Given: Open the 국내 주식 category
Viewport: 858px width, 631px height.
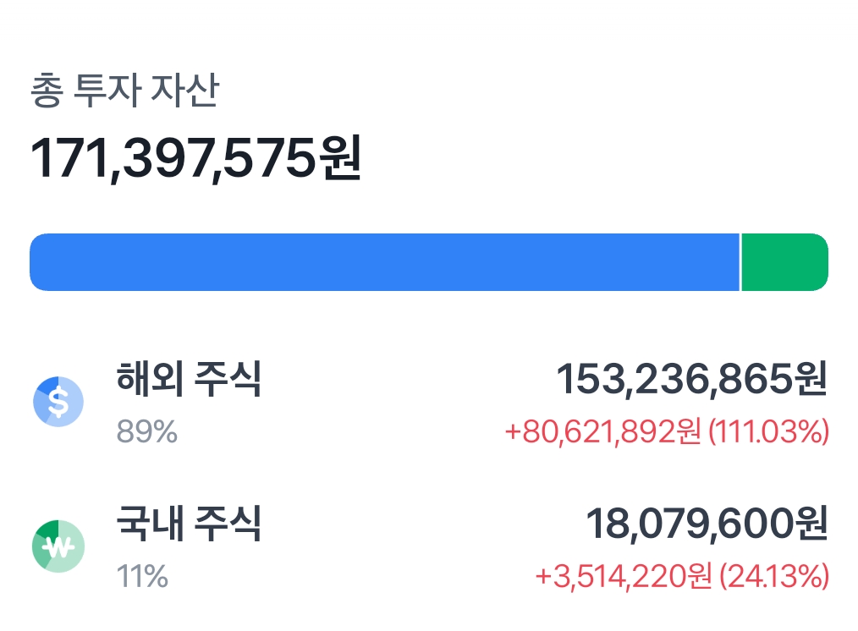Looking at the screenshot, I should click(x=189, y=524).
